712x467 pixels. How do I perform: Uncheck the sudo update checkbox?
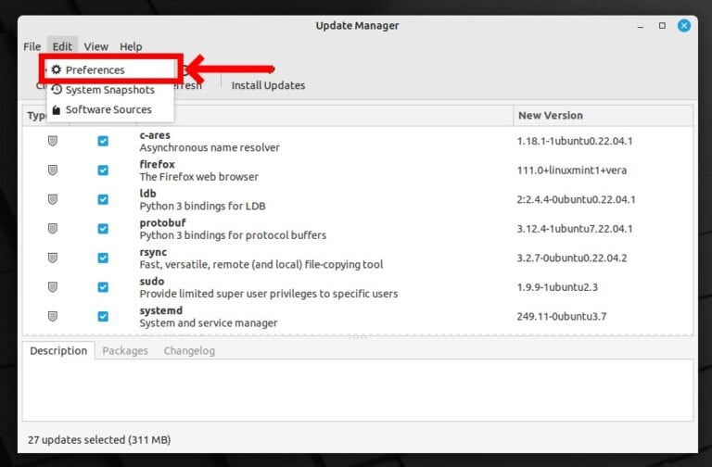(103, 287)
